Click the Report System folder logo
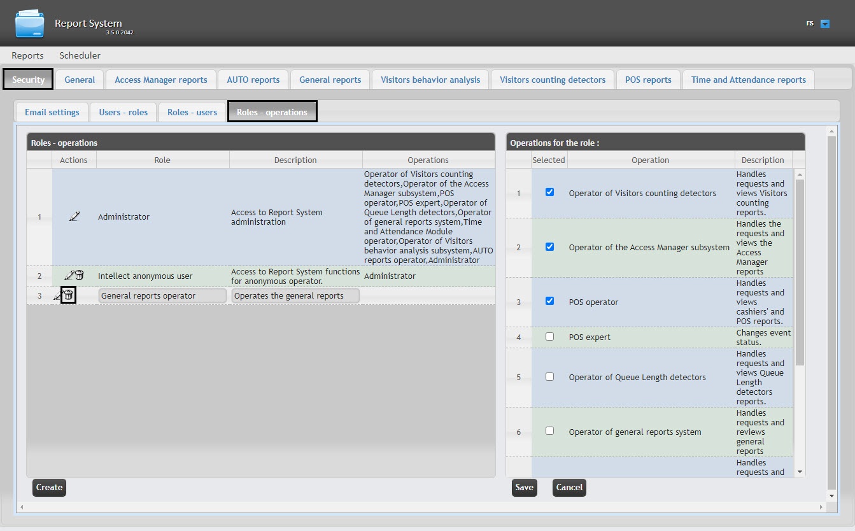The image size is (855, 531). coord(30,24)
